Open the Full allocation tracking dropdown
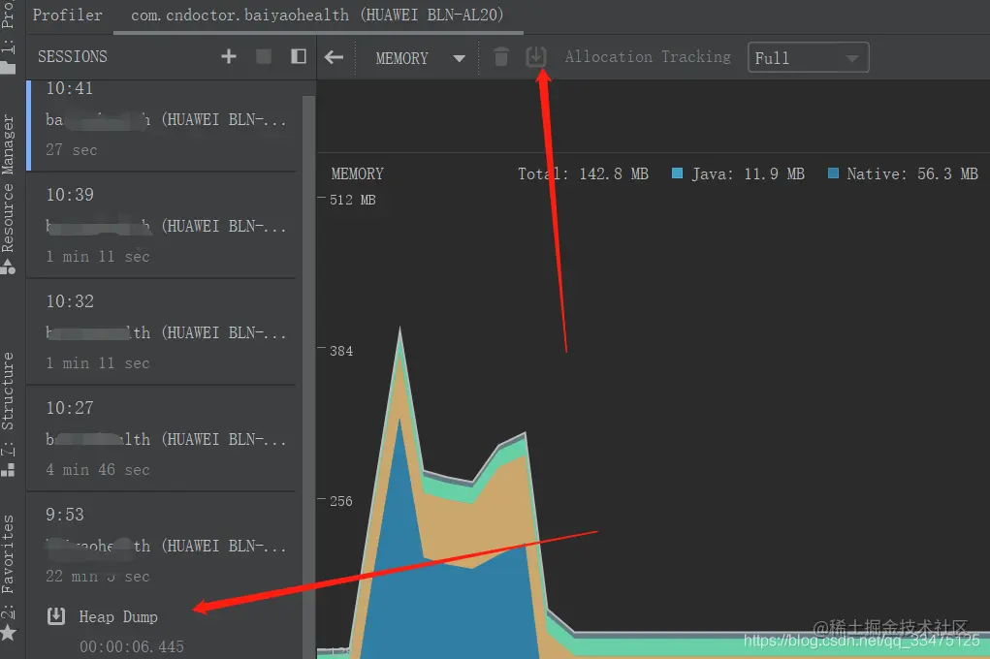990x659 pixels. click(x=808, y=57)
